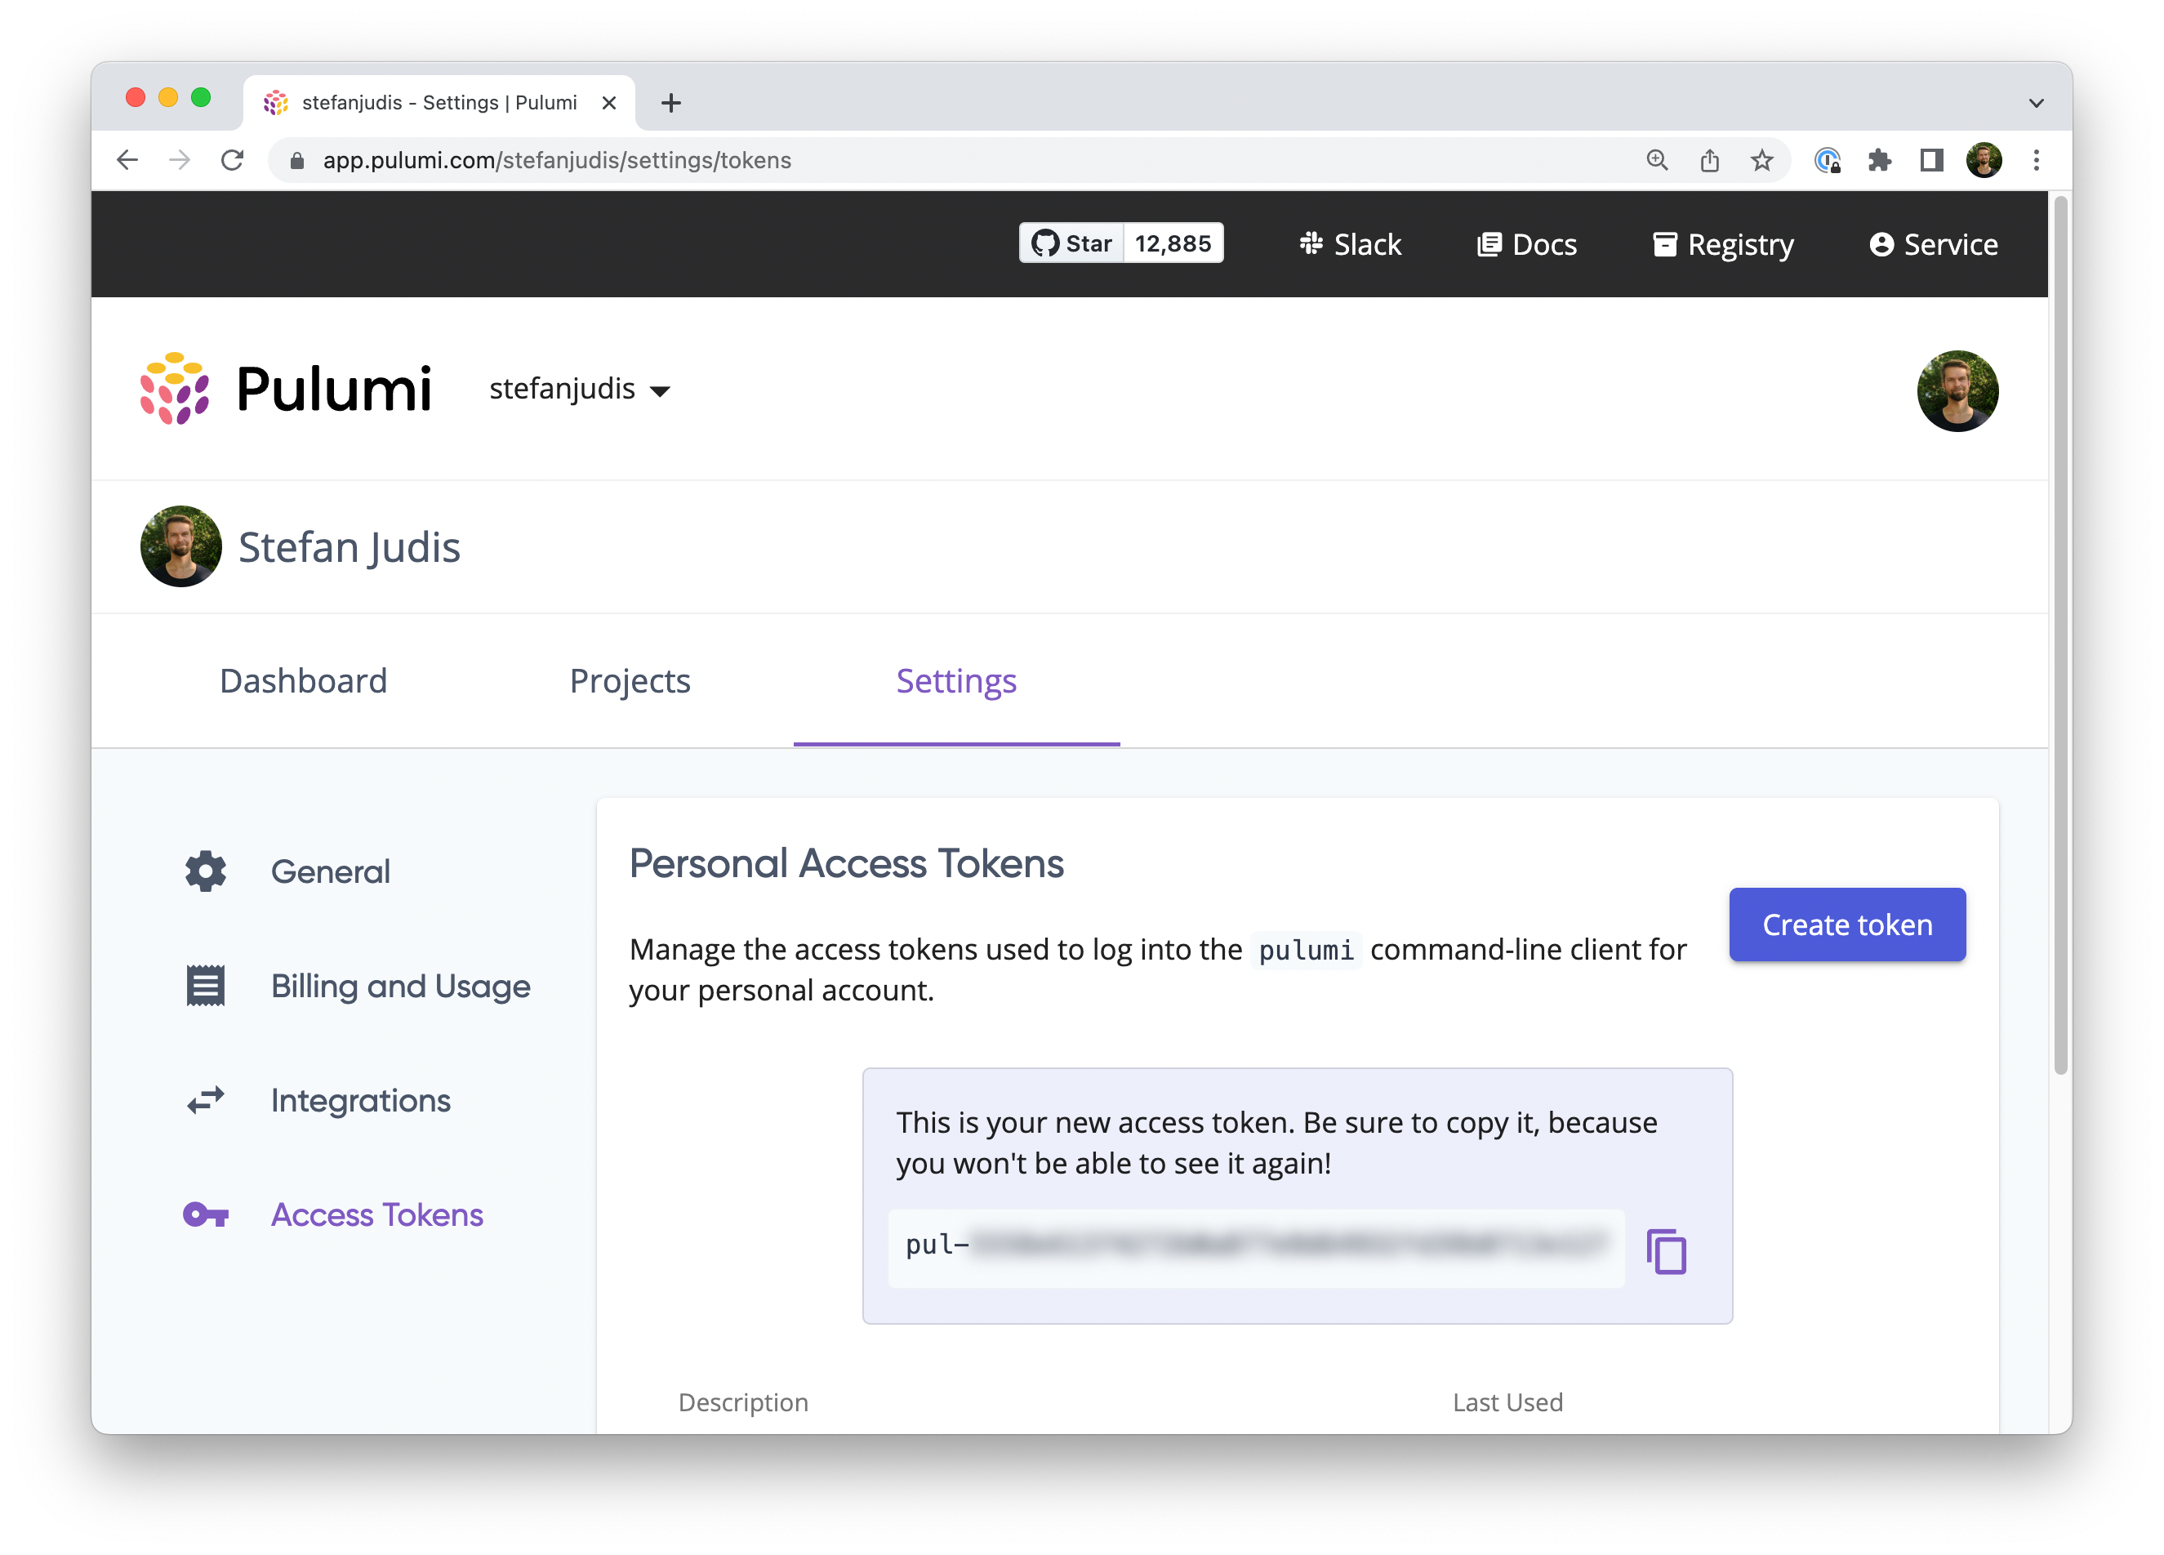2164x1555 pixels.
Task: Select the Projects tab
Action: [x=632, y=681]
